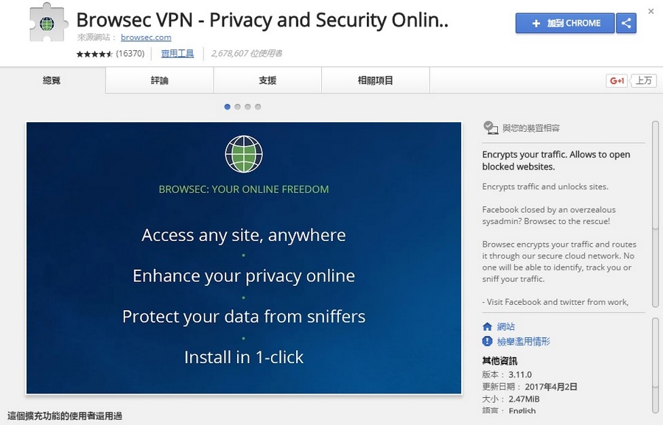Click the description panel scrollbar
Screen dimensions: 663x425
click(x=655, y=214)
